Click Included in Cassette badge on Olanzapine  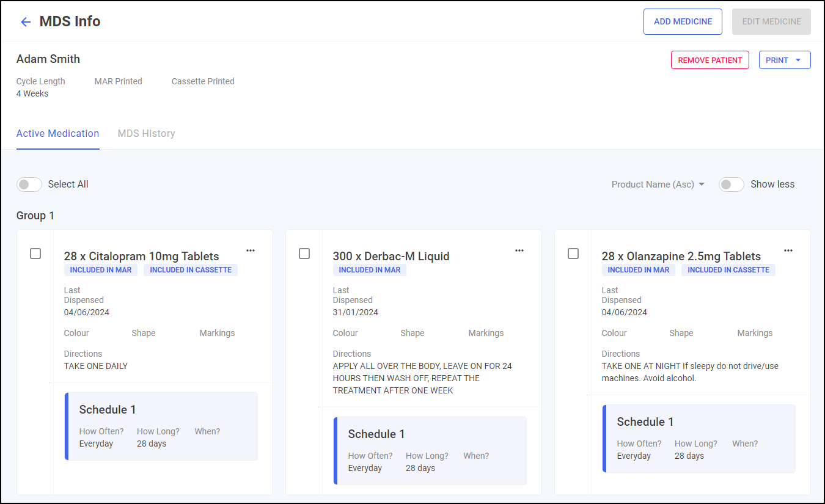point(728,270)
